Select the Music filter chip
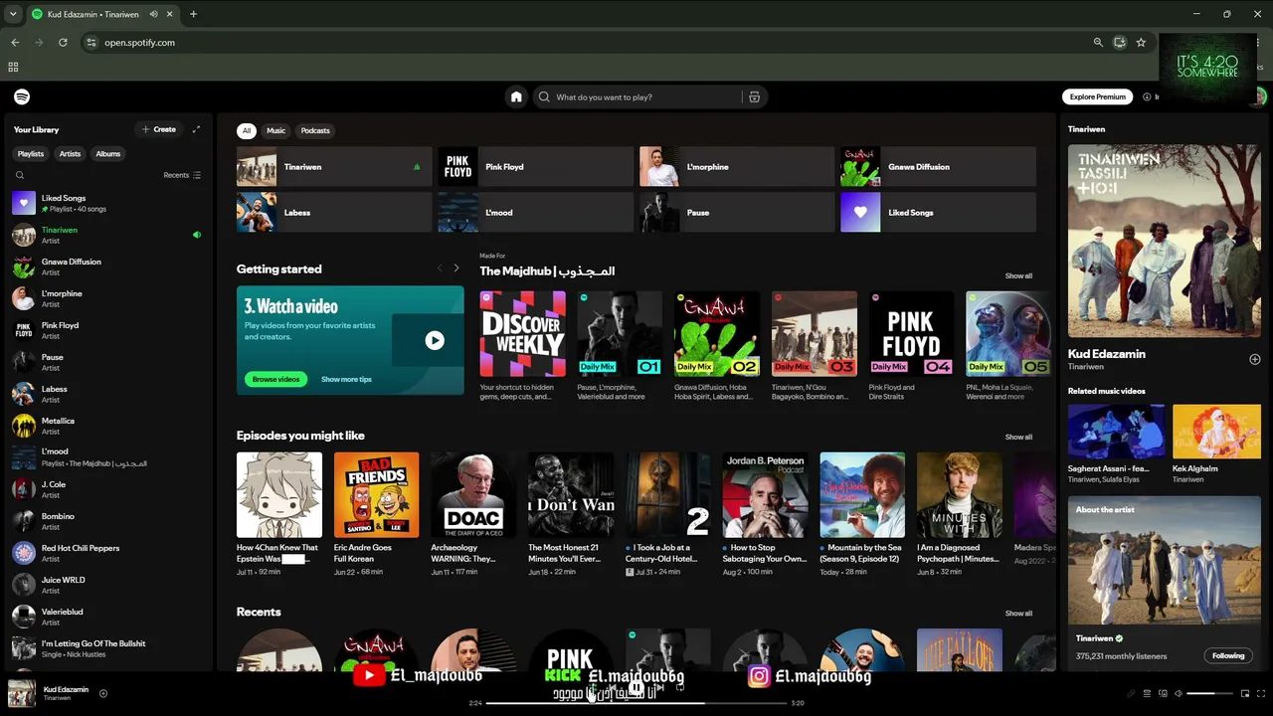The height and width of the screenshot is (716, 1273). tap(275, 130)
